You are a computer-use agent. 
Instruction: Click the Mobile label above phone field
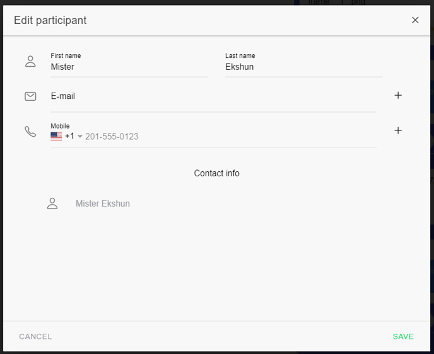[x=60, y=126]
